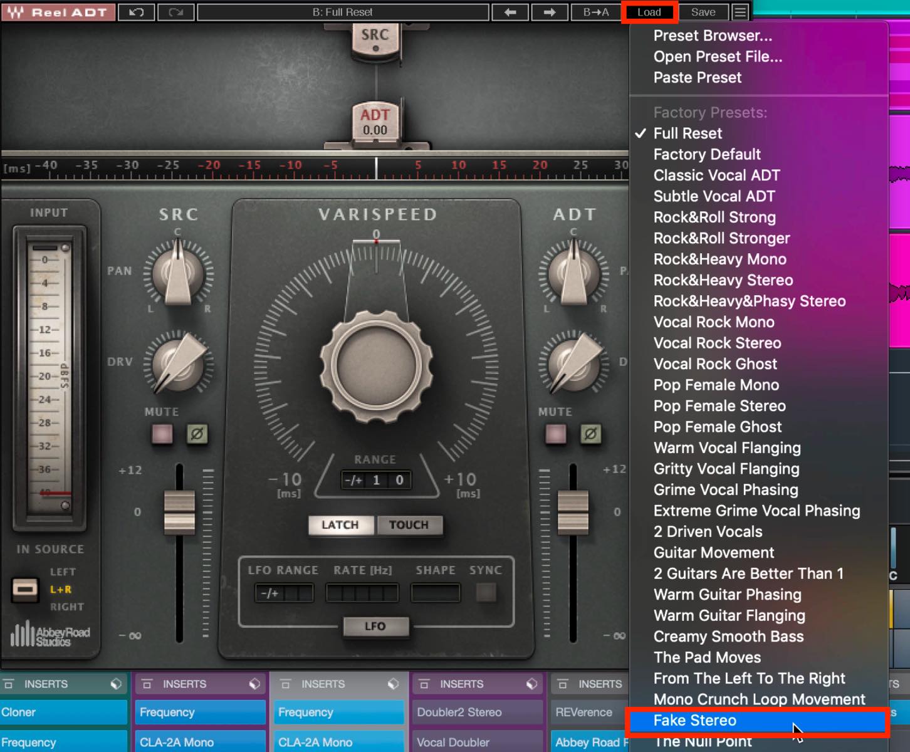910x752 pixels.
Task: Select Extreme Grime Vocal Phasing preset
Action: click(x=758, y=511)
